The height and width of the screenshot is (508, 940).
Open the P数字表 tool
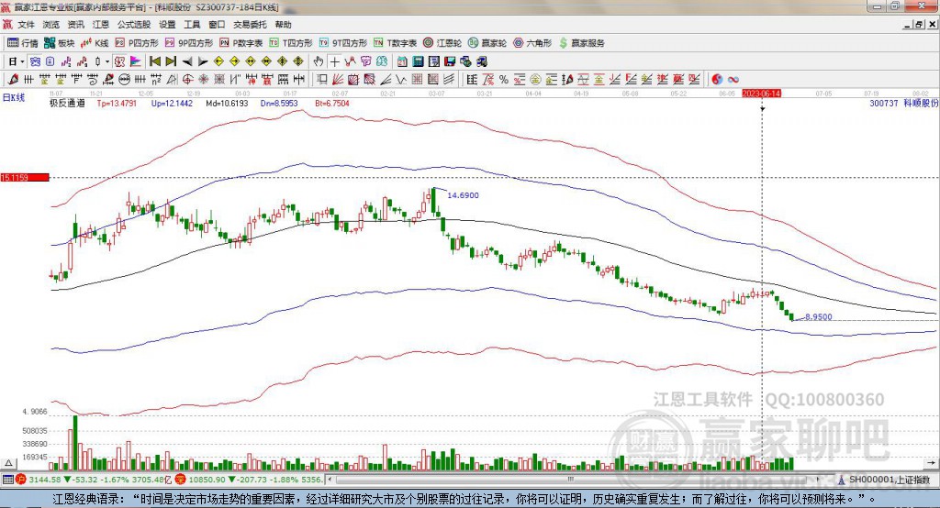point(241,43)
